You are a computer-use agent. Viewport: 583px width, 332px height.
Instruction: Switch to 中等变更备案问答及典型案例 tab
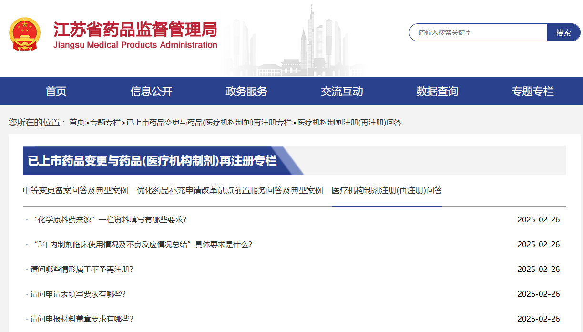pyautogui.click(x=75, y=190)
